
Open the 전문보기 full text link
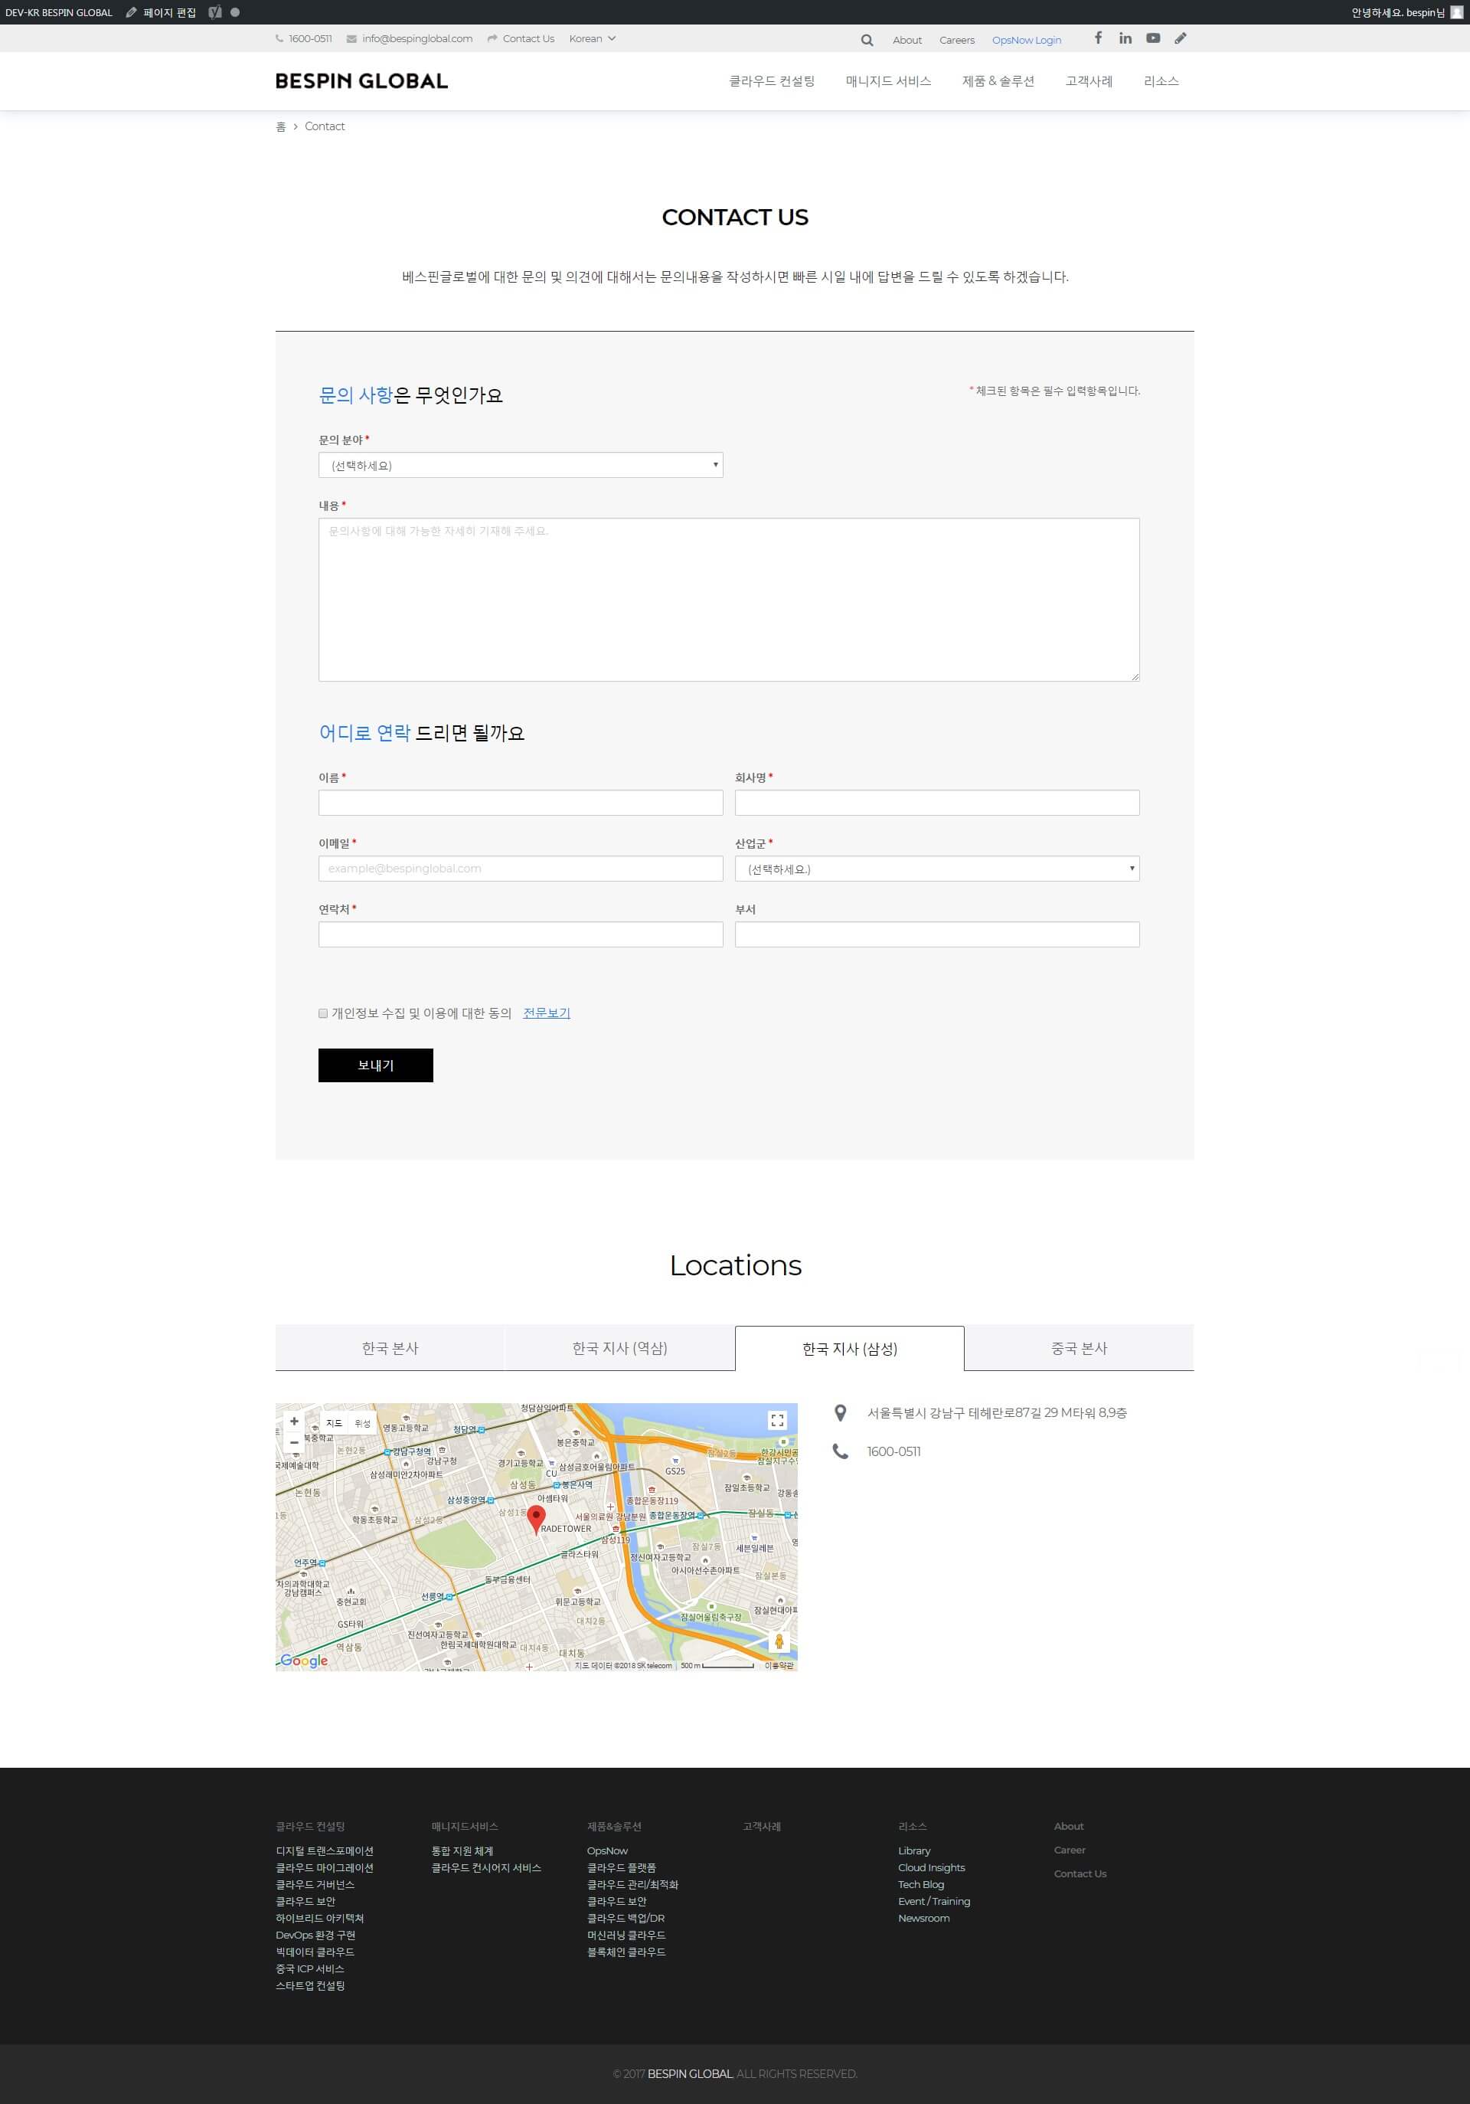547,1013
